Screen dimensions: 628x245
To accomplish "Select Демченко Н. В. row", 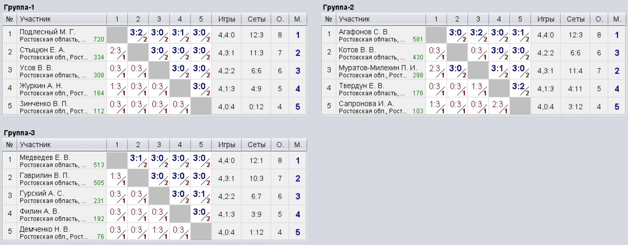I will coord(155,232).
